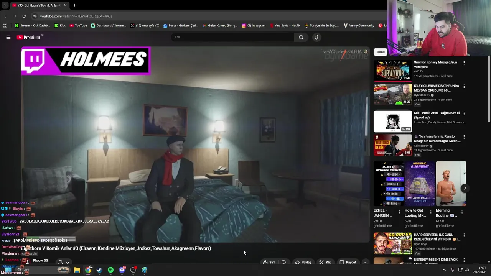
Task: Open more options for İzleyicilerime Deathrunda video
Action: (464, 86)
